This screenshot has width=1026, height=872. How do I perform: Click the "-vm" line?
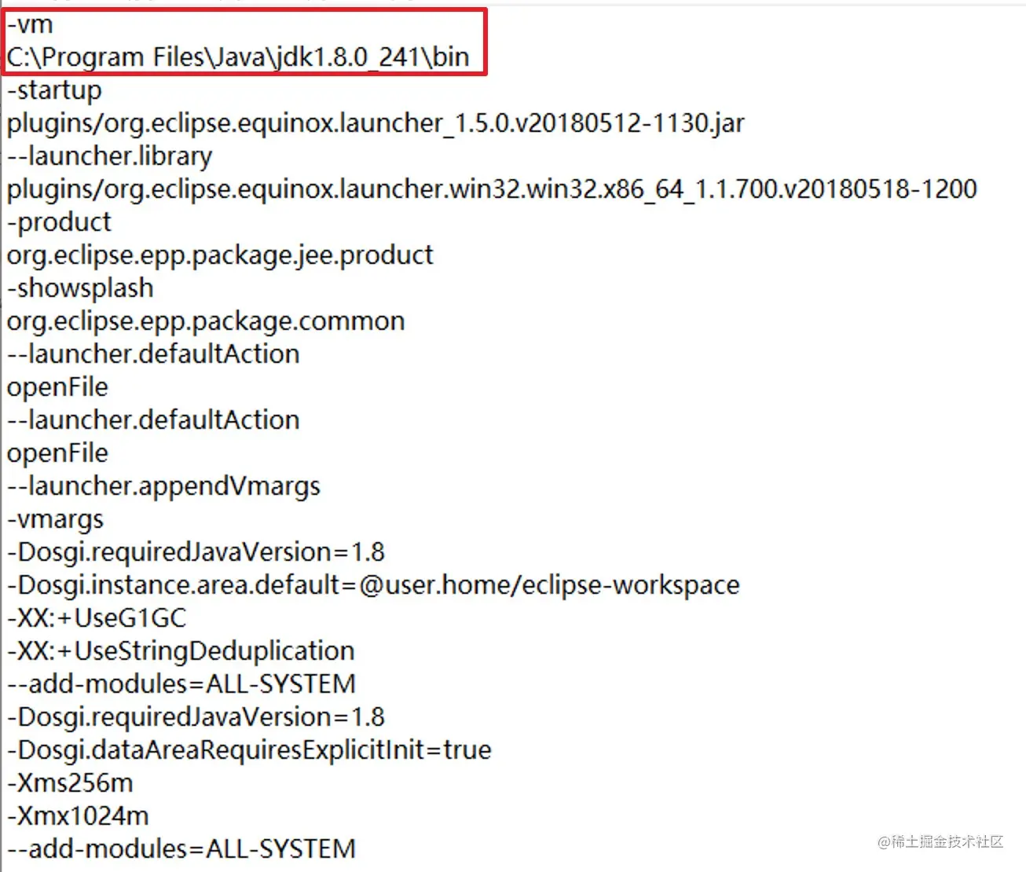click(x=30, y=24)
